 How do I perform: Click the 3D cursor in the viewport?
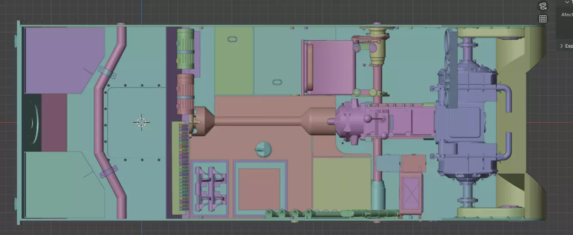tap(141, 122)
